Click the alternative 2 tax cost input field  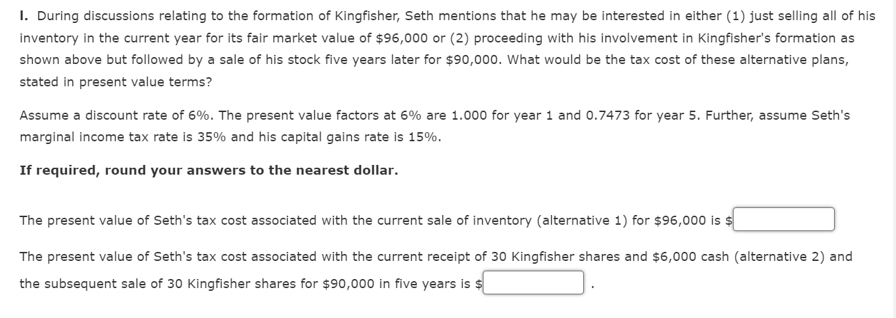[x=533, y=283]
